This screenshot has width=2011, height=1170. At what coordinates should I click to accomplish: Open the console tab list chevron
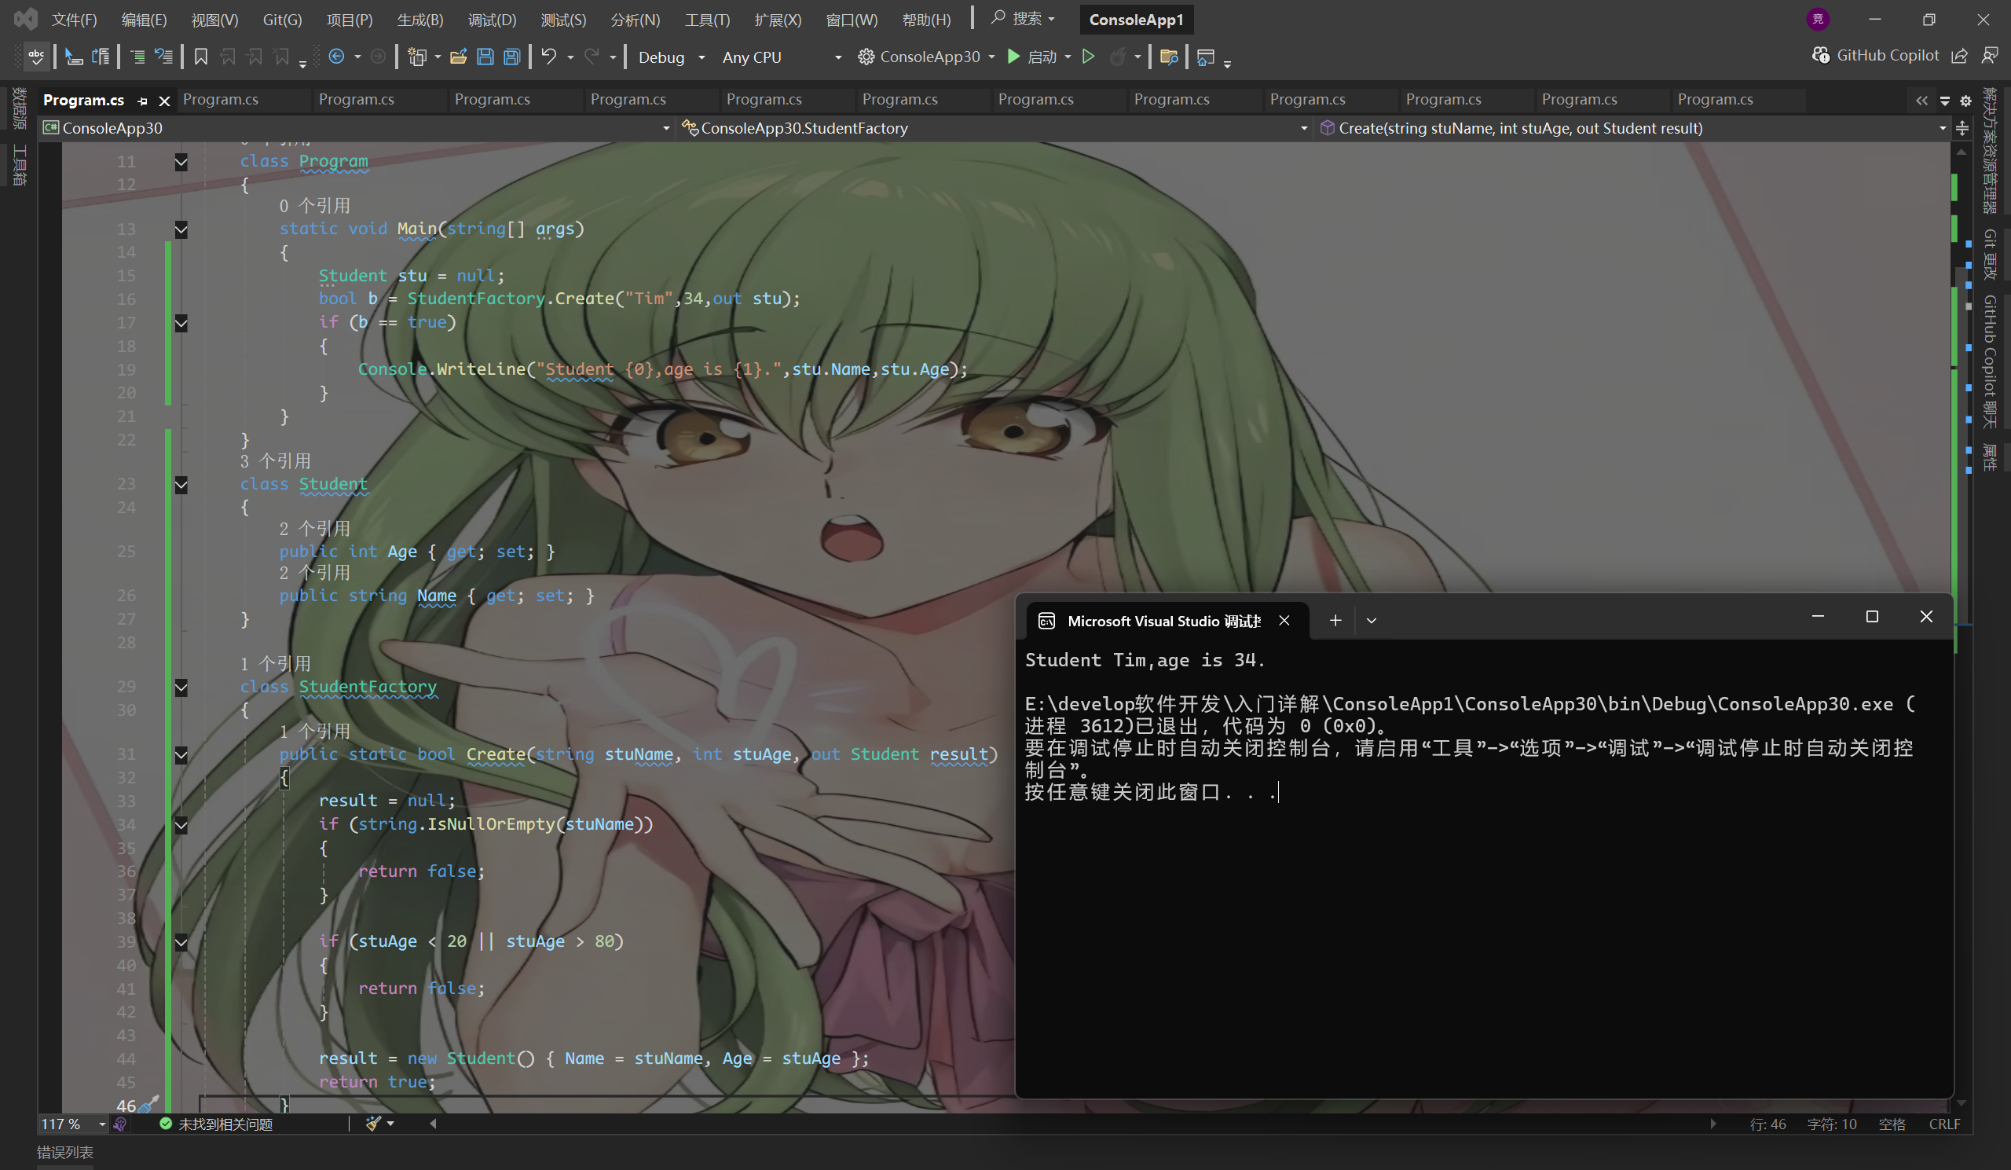click(x=1371, y=620)
